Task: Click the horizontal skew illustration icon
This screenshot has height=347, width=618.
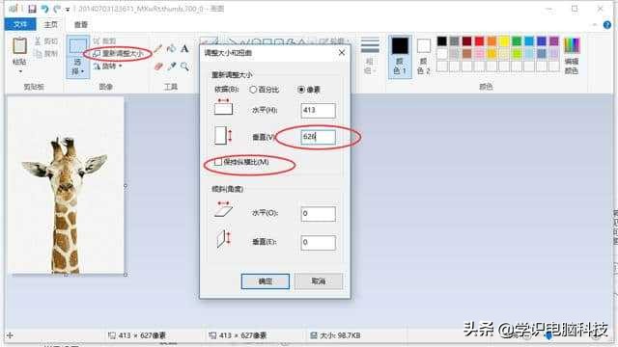Action: click(x=223, y=209)
